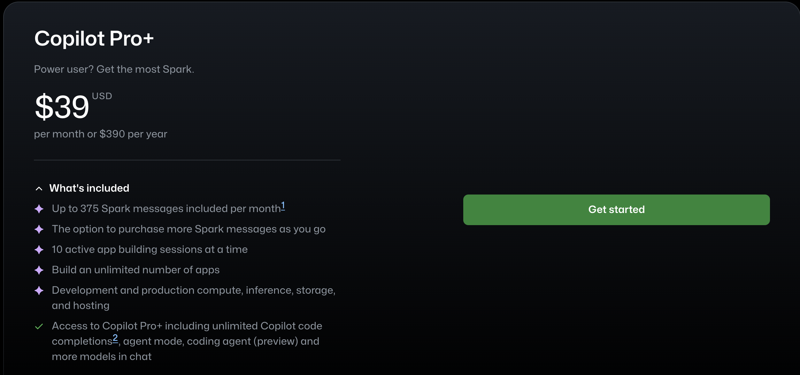Click the sparkle icon for compute and hosting

39,290
